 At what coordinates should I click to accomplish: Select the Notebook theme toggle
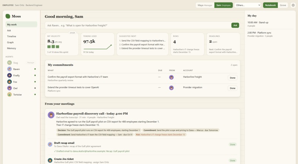click(x=270, y=5)
